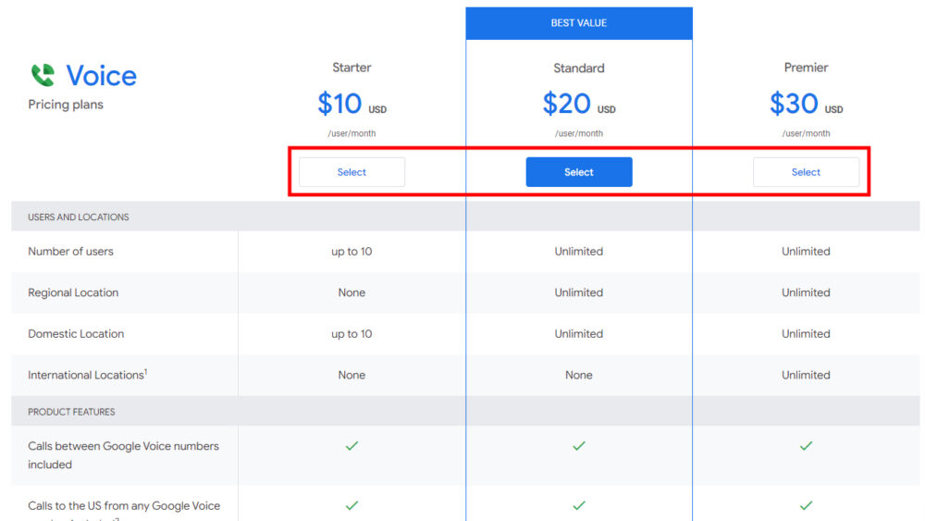
Task: Click Starter checkmark for calls between Voice numbers
Action: pos(351,446)
